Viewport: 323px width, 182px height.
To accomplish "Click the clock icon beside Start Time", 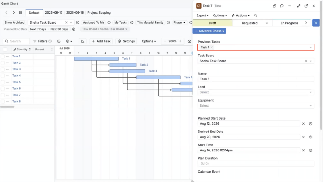I will [x=311, y=150].
